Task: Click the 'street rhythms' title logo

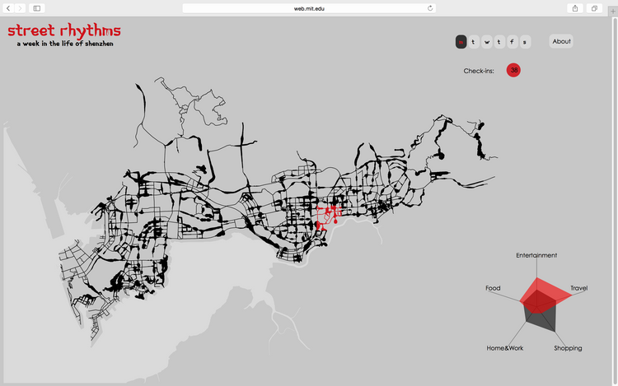Action: (64, 30)
